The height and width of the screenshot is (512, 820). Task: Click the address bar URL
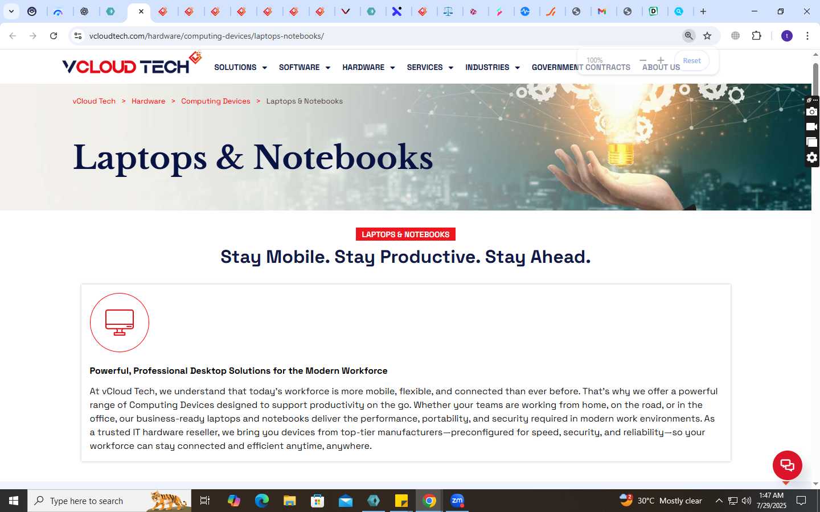click(207, 36)
